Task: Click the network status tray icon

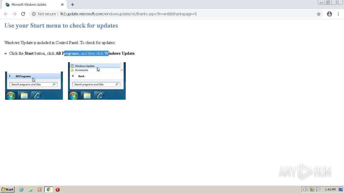Action: click(312, 190)
